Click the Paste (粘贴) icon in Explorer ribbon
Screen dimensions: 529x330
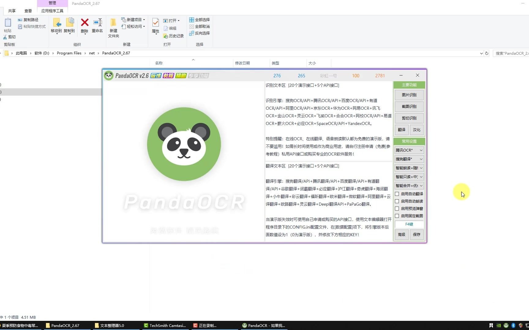(x=8, y=23)
